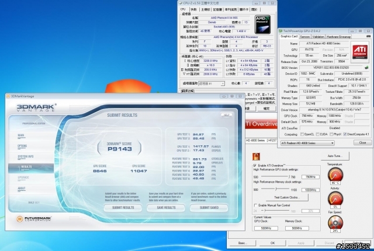Click the Overdrive padlock icon
Image resolution: width=374 pixels, height=251 pixels.
coord(256,156)
